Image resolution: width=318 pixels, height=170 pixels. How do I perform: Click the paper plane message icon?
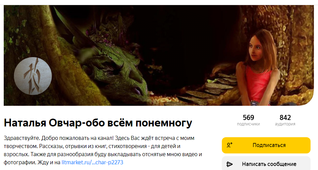coord(229,164)
